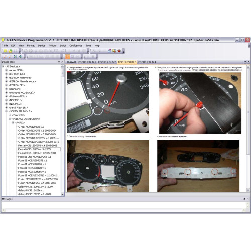This screenshot has width=251, height=251.
Task: Click the icon right of the orange button
Action: (73, 57)
